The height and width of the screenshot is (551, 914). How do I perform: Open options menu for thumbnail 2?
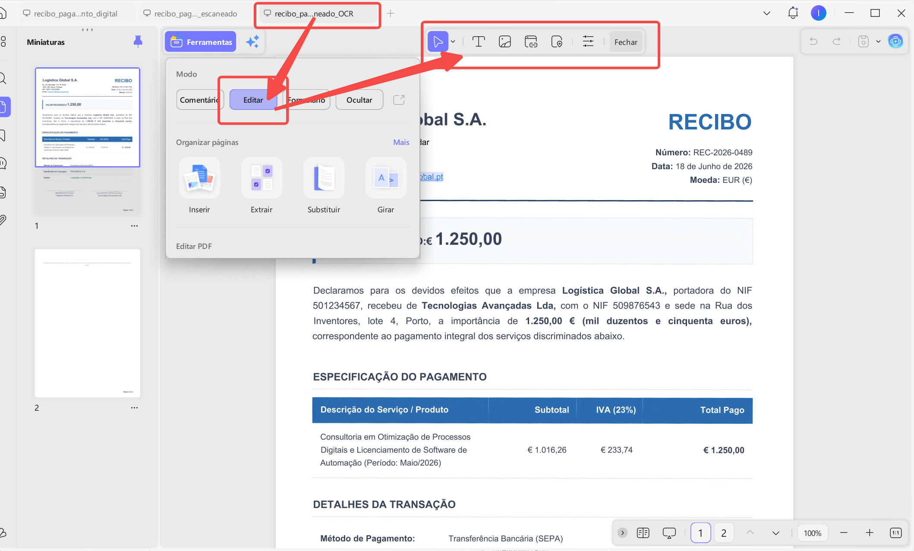135,408
